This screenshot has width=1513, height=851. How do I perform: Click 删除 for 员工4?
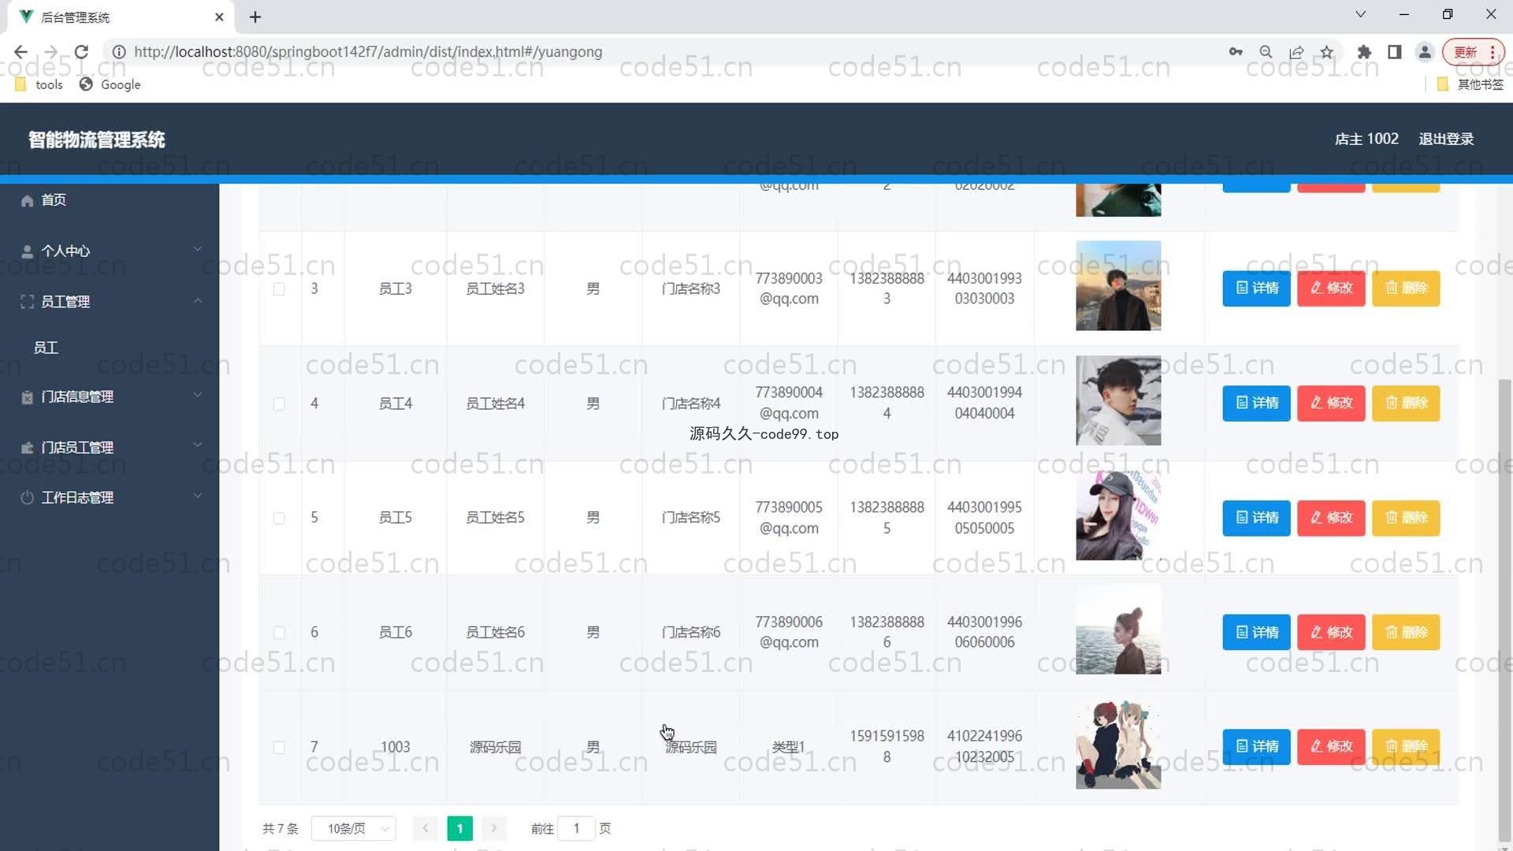tap(1406, 403)
